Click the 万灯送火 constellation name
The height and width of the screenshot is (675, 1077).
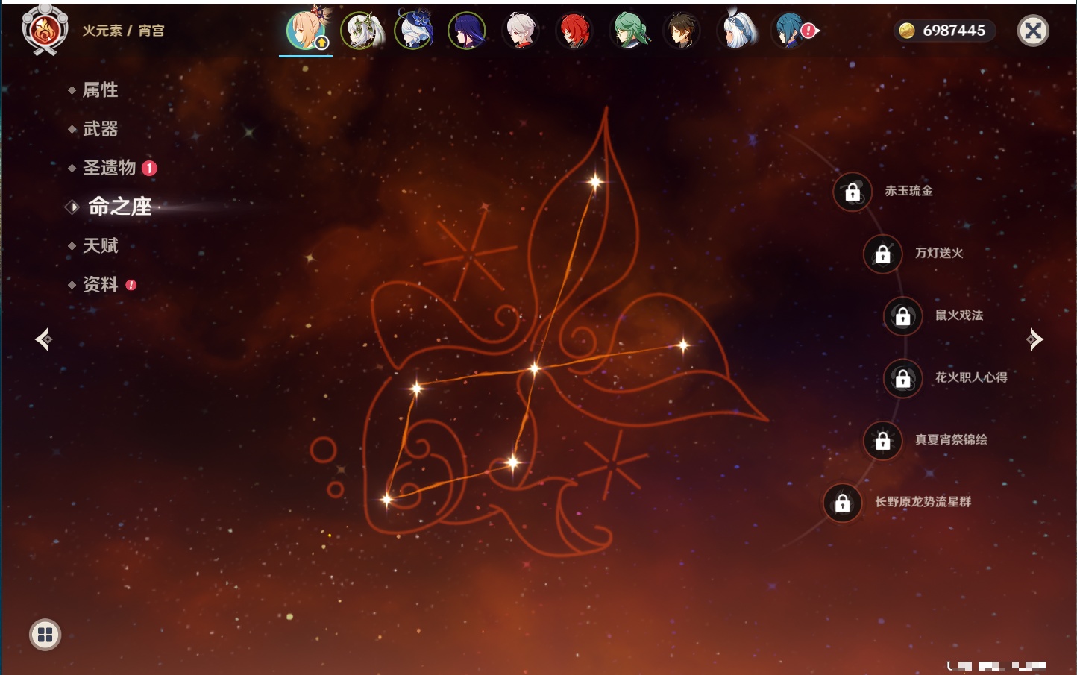click(939, 253)
